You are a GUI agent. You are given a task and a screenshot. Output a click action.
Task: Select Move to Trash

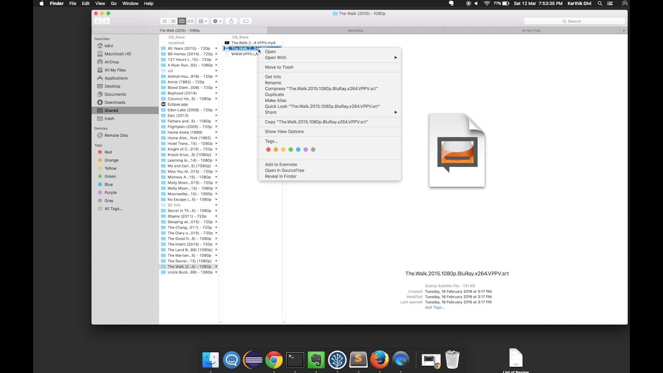[329, 67]
